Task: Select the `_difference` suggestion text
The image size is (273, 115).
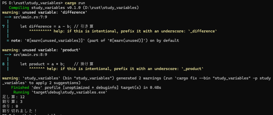Action: point(204,31)
